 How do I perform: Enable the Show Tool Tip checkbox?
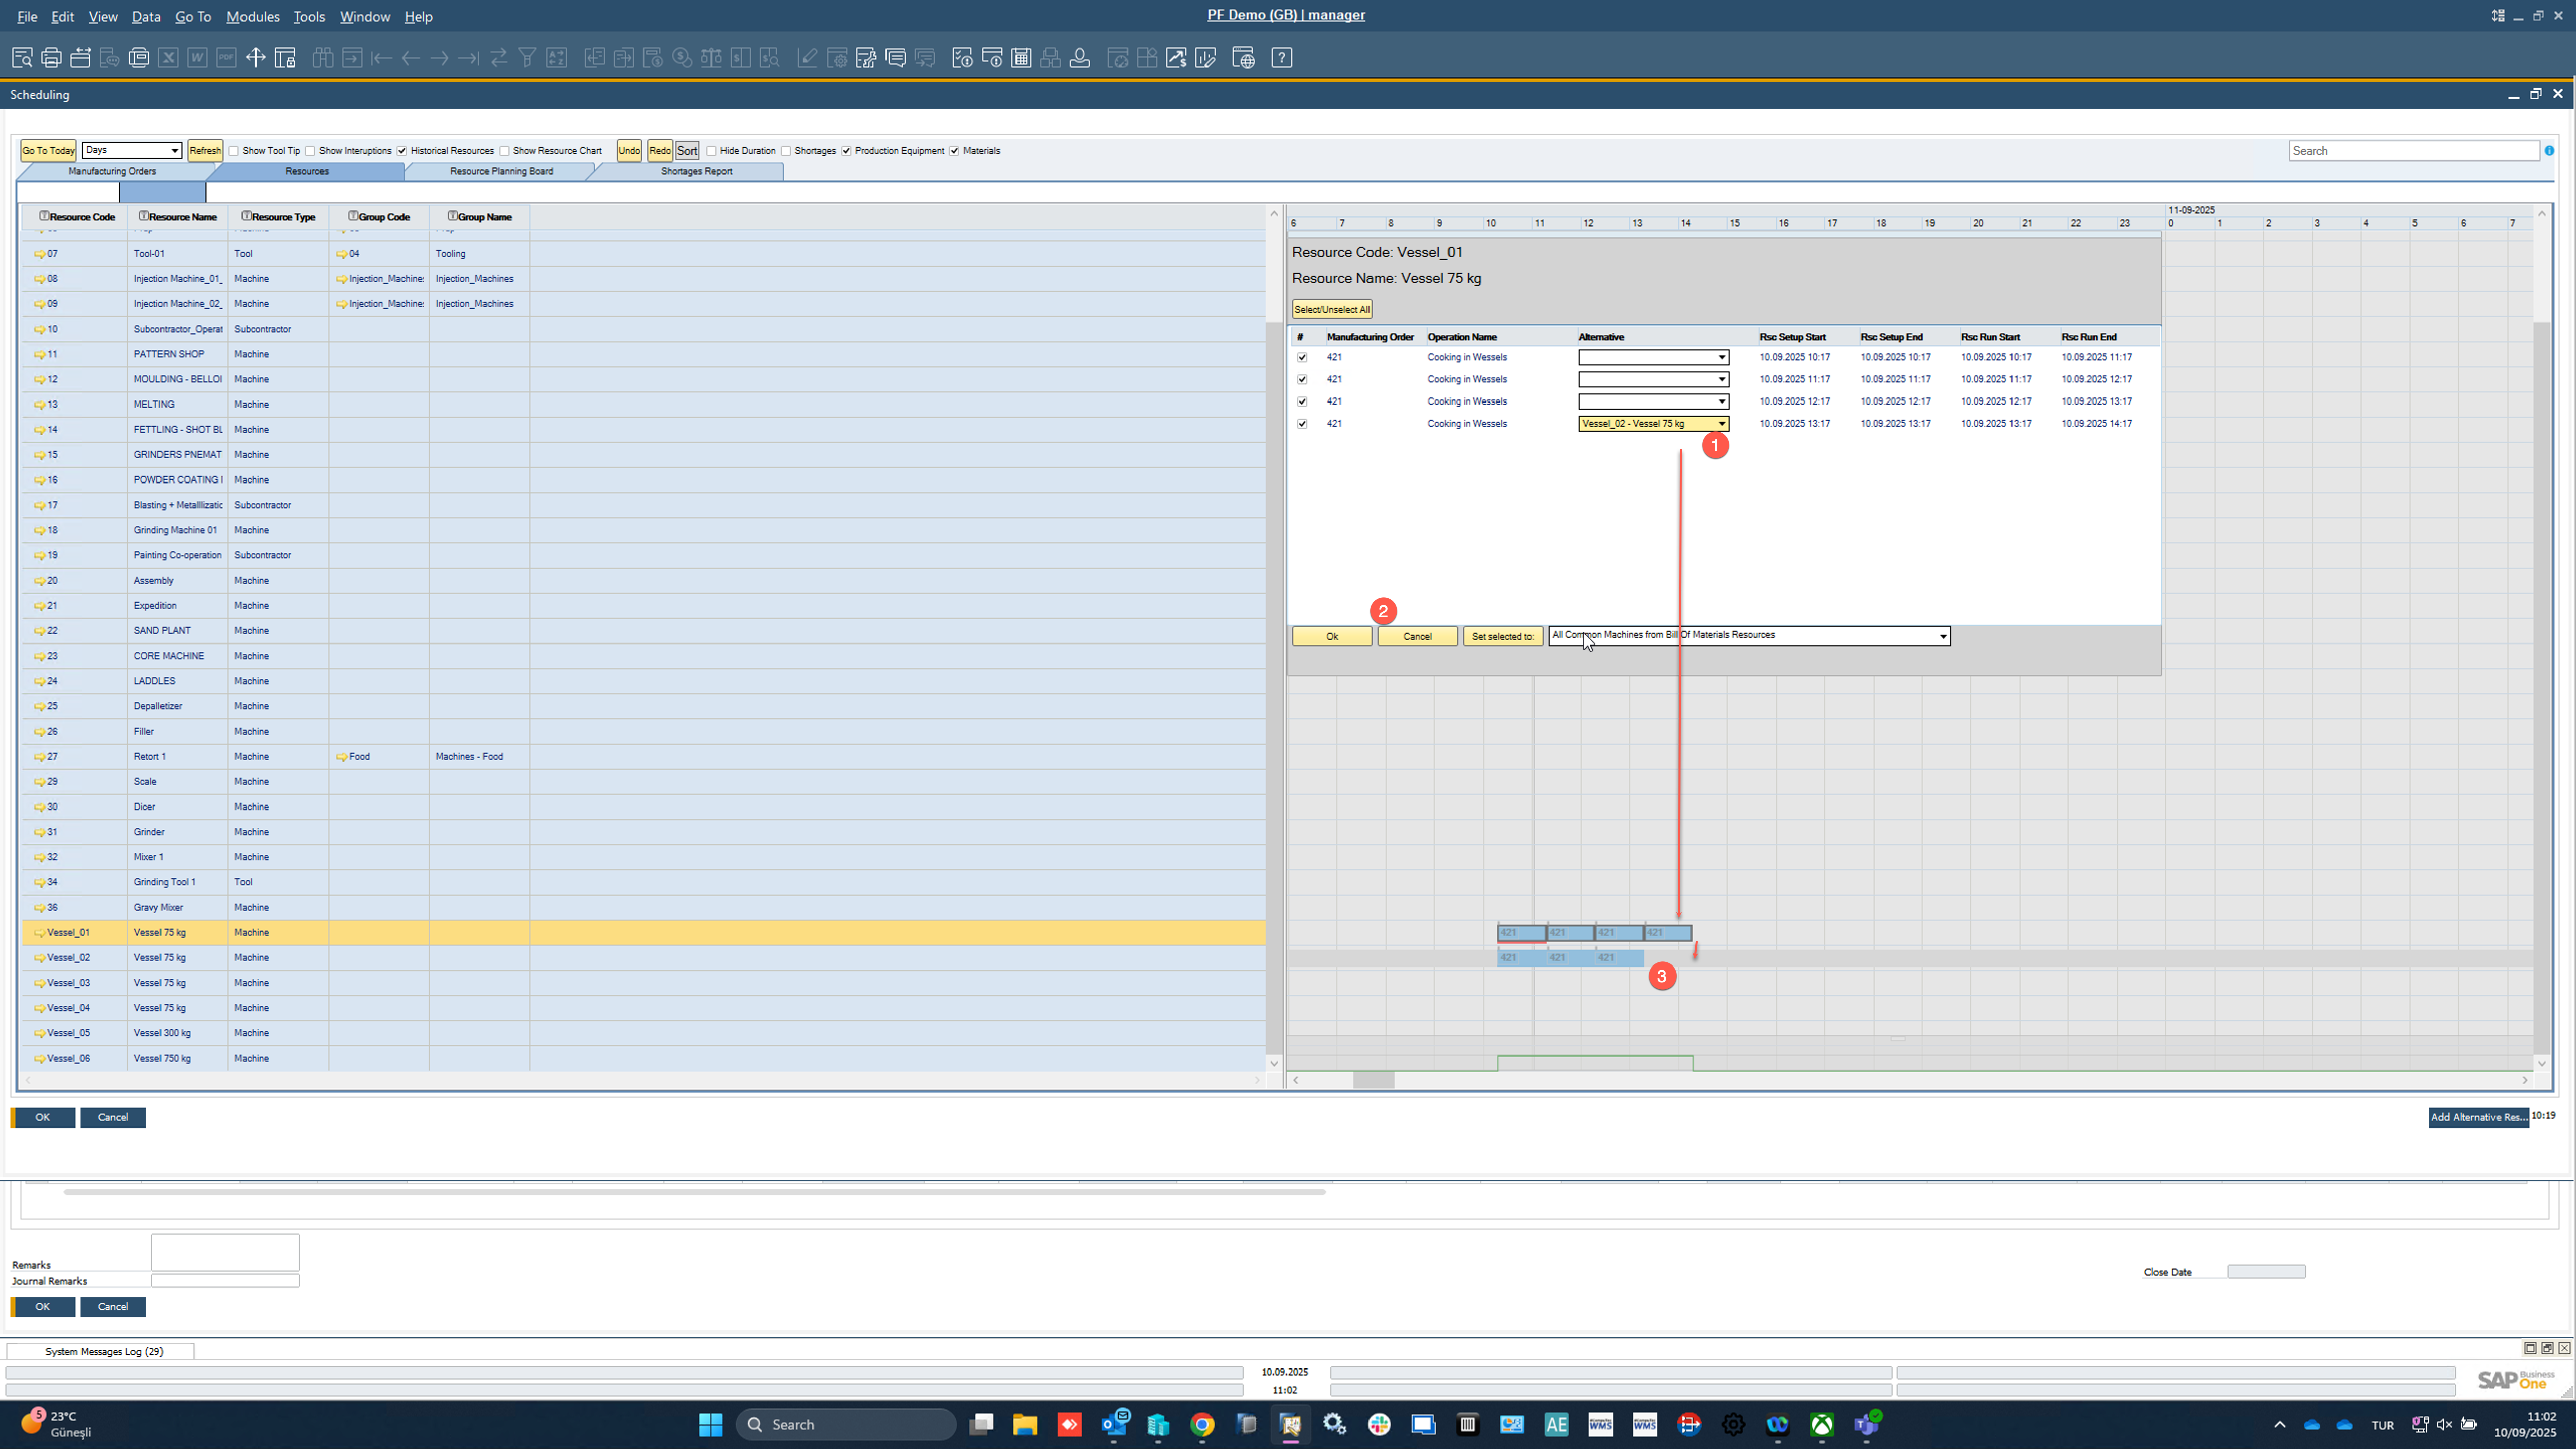pos(234,151)
